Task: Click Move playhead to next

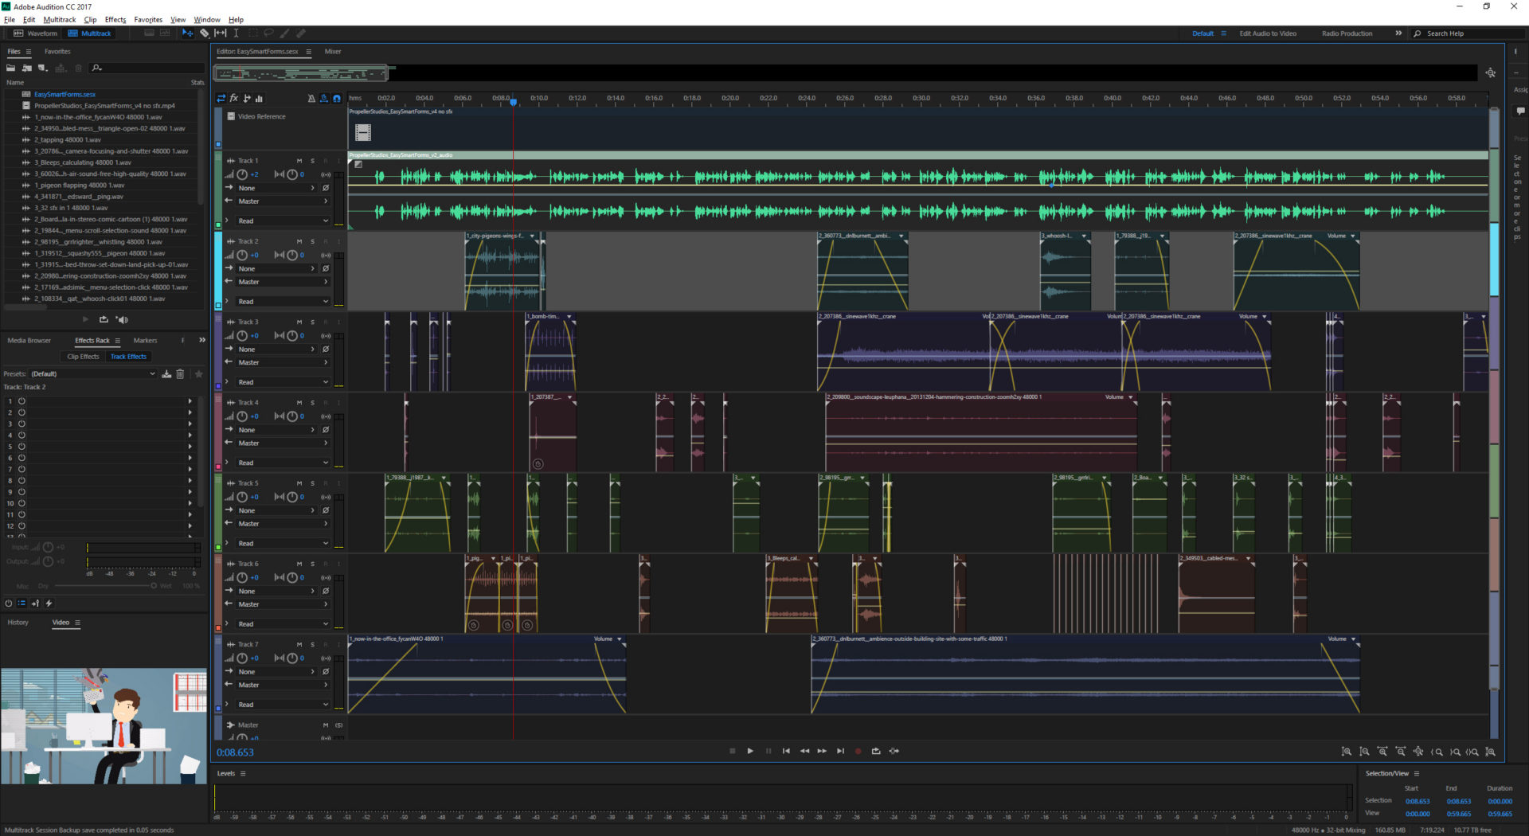Action: point(840,751)
